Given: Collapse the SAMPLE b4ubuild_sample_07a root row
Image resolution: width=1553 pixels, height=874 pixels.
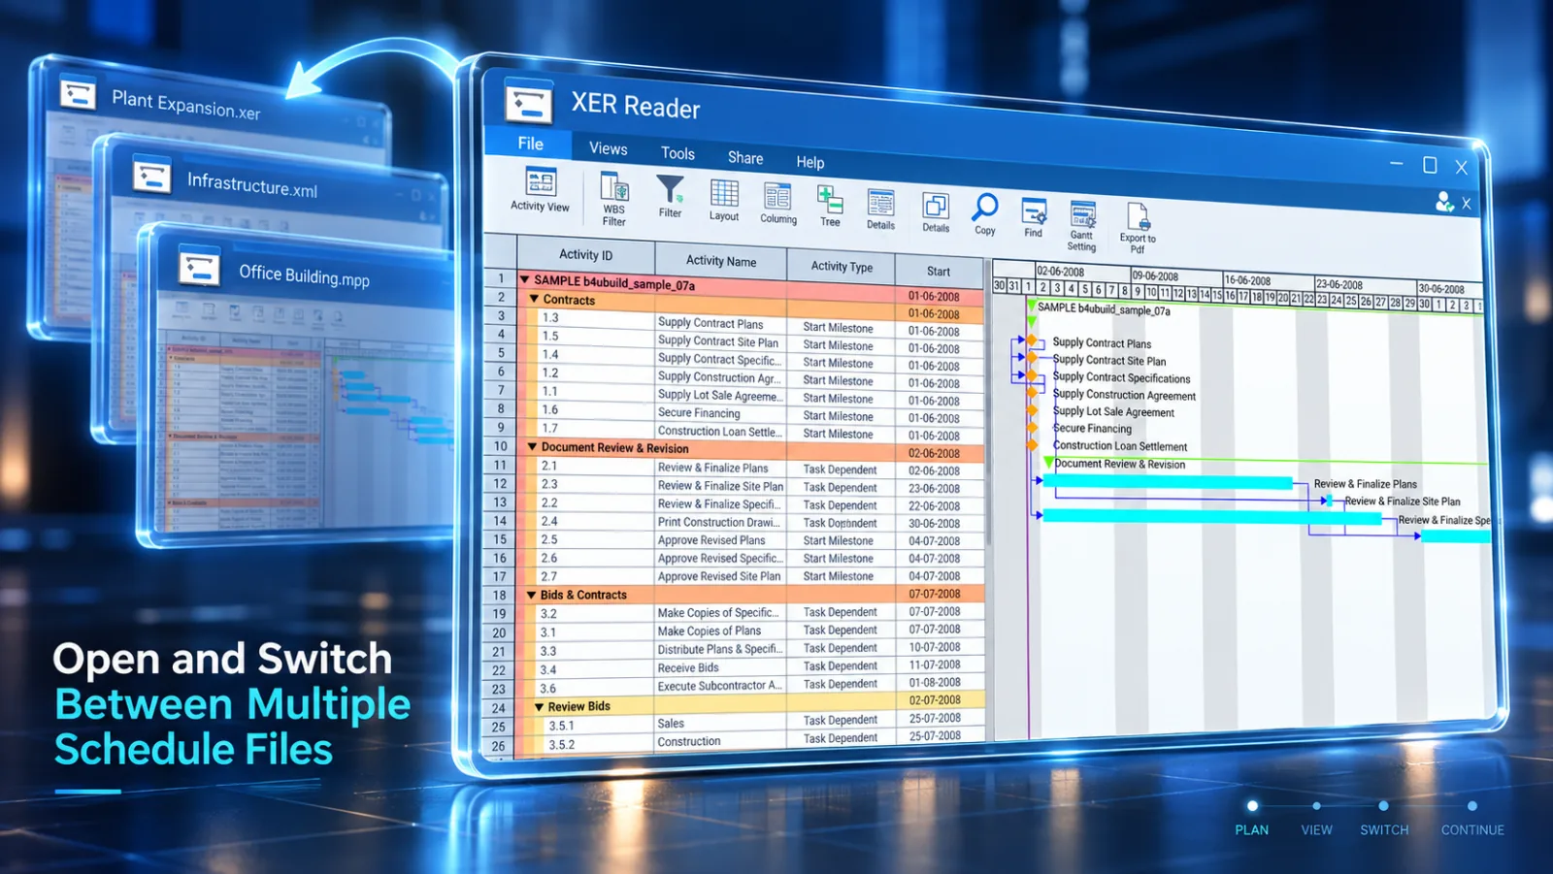Looking at the screenshot, I should tap(525, 279).
